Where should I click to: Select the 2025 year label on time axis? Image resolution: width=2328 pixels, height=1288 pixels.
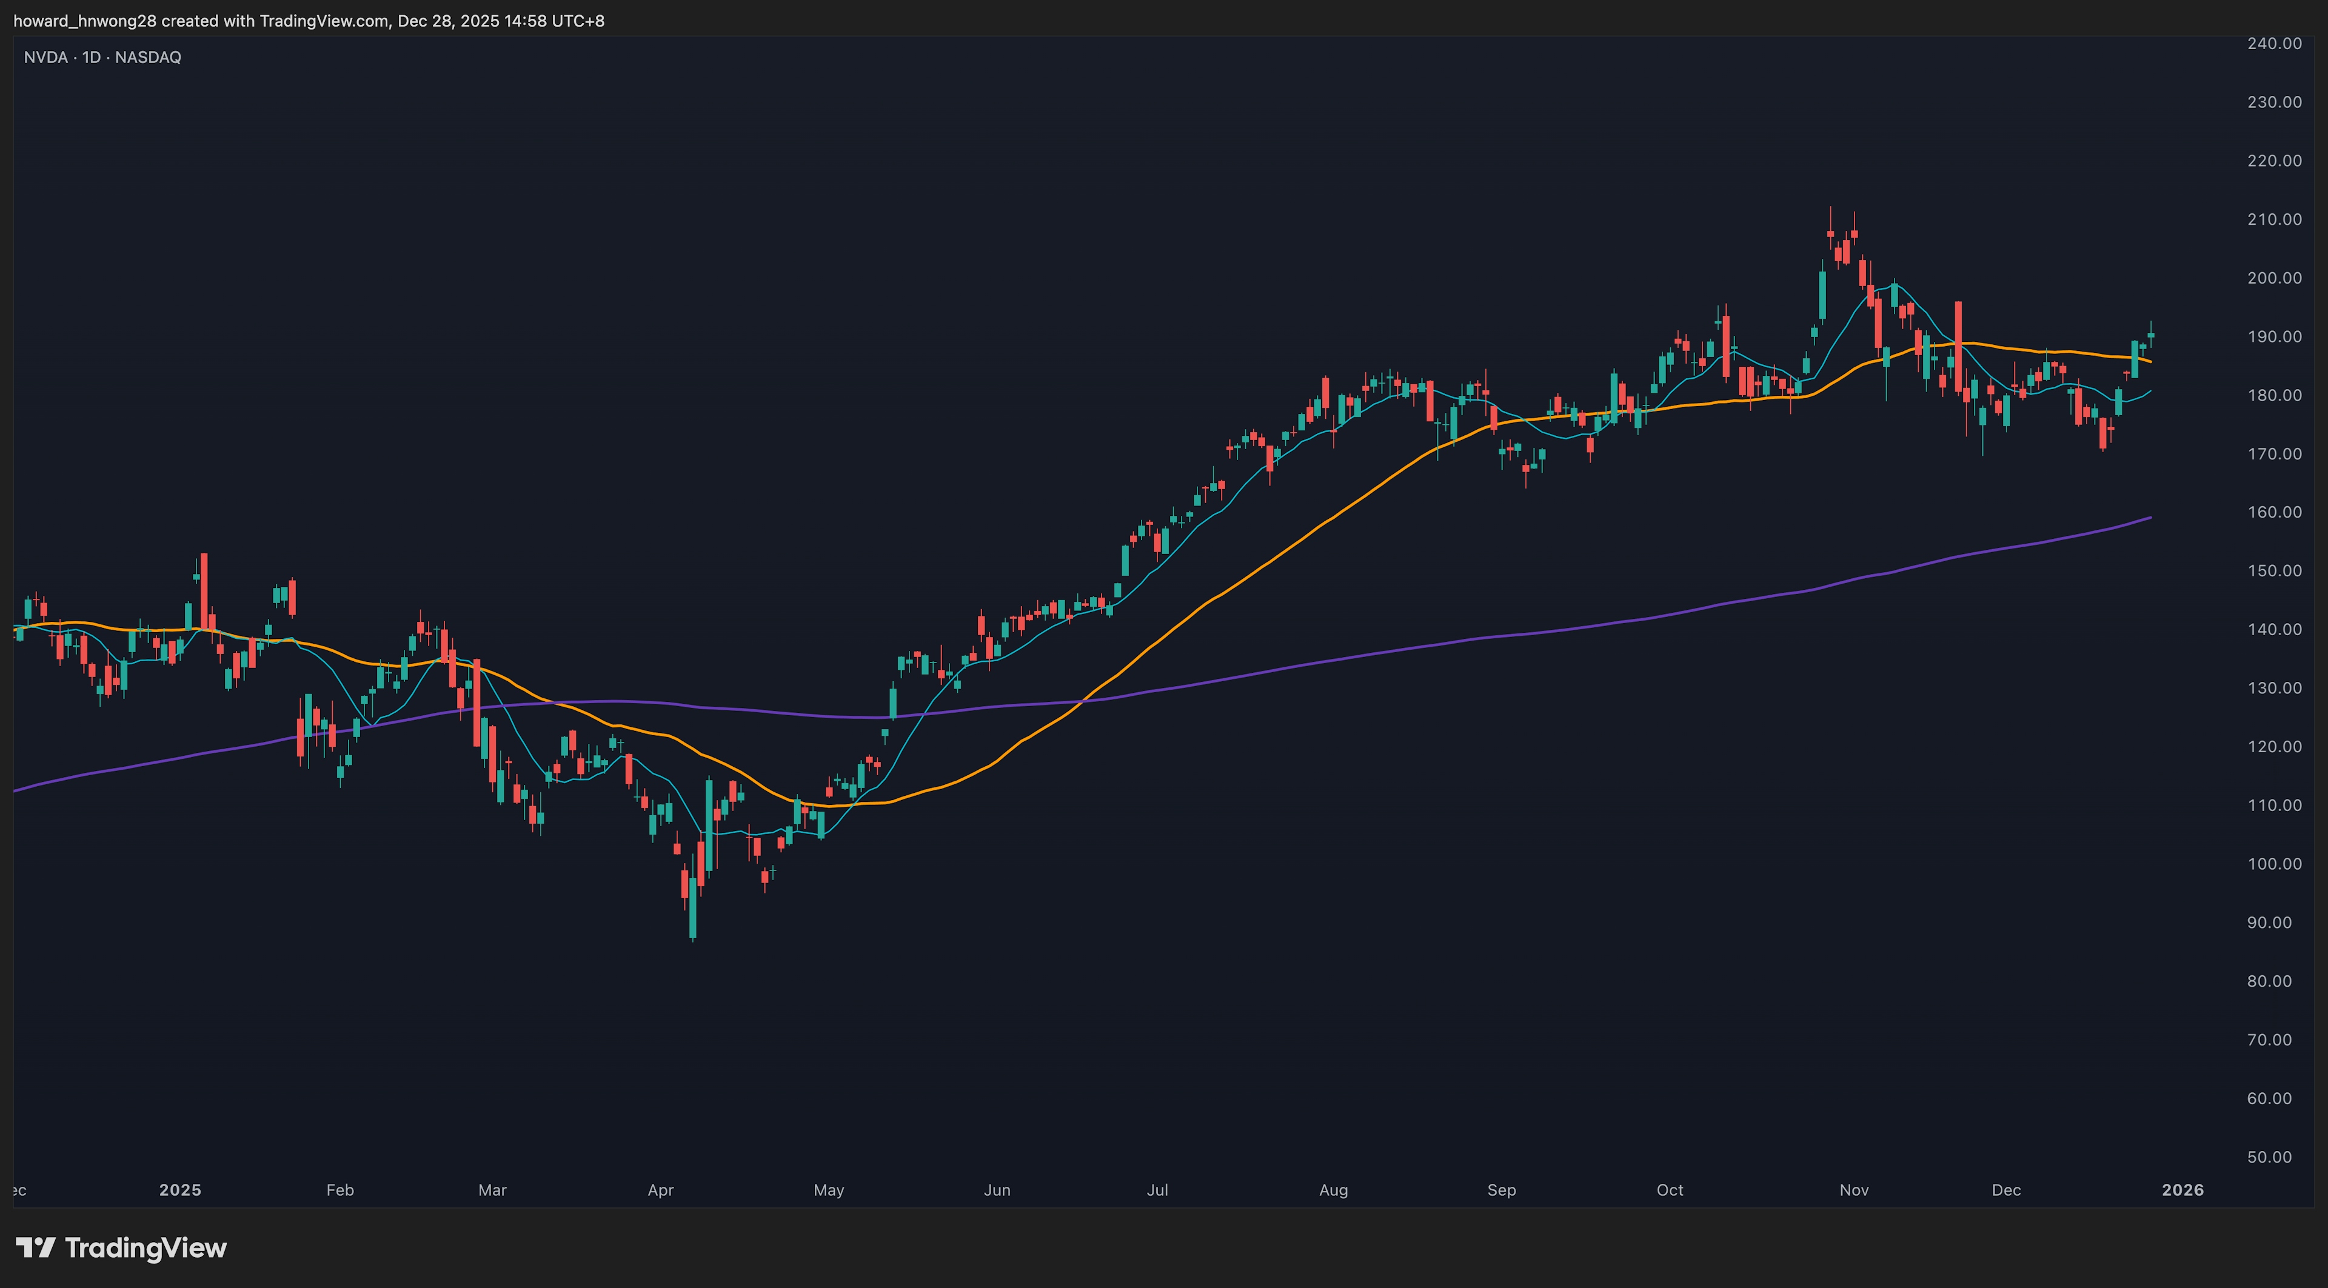180,1190
